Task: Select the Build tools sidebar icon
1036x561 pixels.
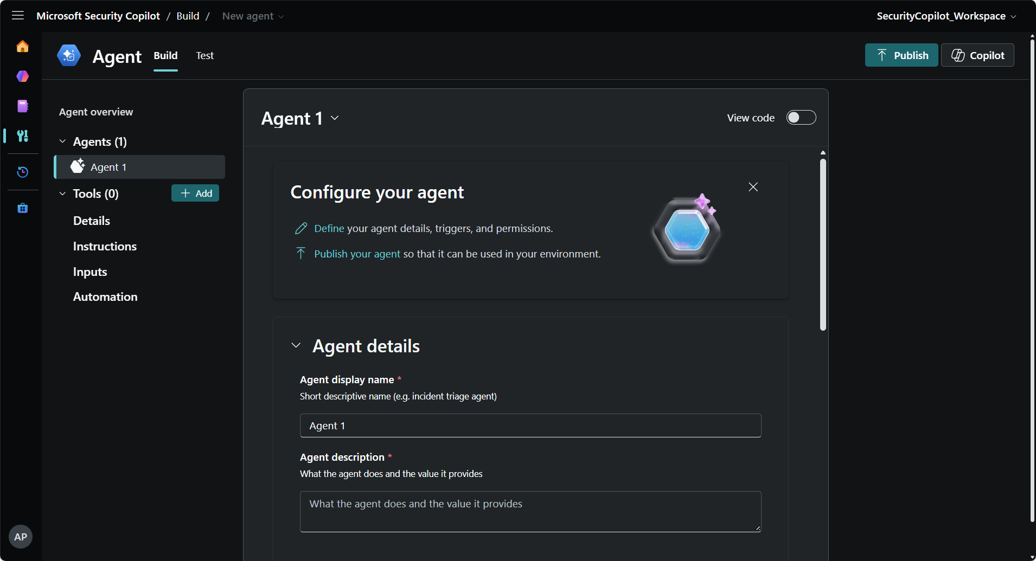Action: 22,136
